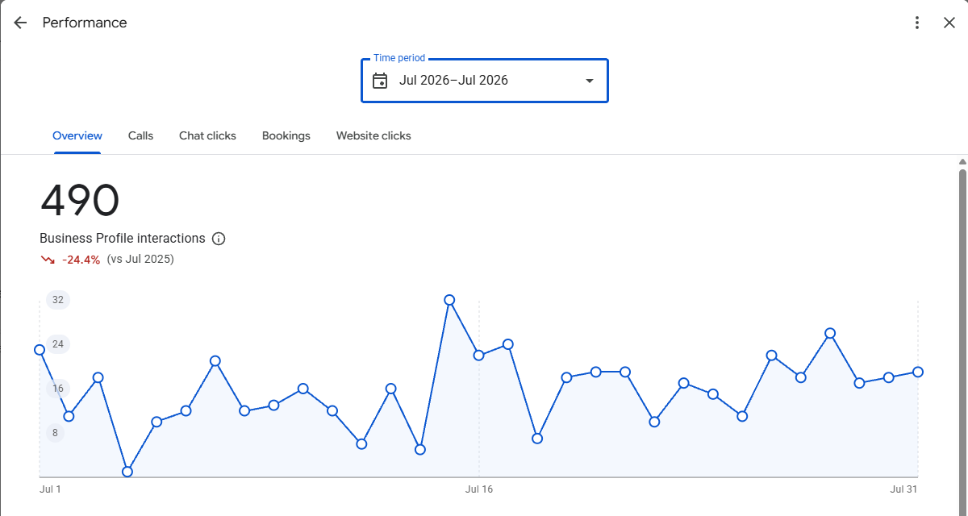Click the 24 y-axis label

(58, 344)
